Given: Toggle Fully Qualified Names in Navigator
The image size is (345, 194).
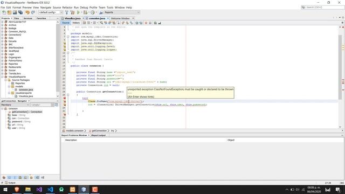Looking at the screenshot, I should click(31, 177).
